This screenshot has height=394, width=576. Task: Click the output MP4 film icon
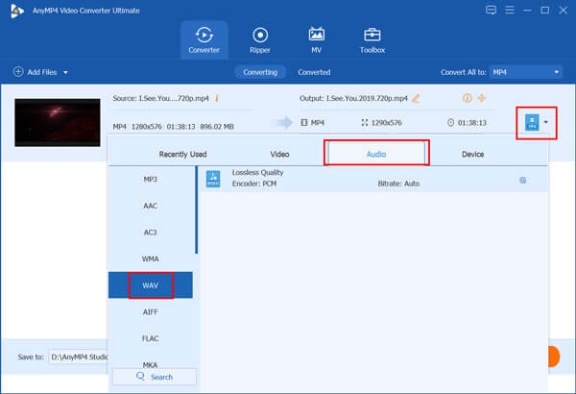[303, 122]
